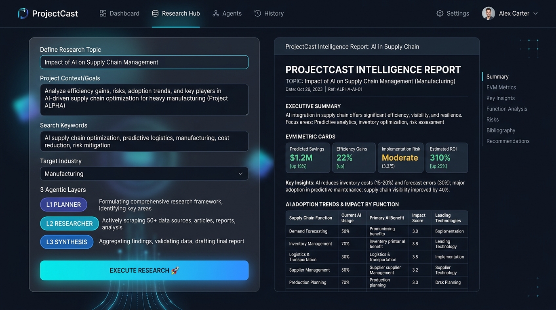
Task: Expand the Alex Carter account chevron
Action: pyautogui.click(x=535, y=13)
